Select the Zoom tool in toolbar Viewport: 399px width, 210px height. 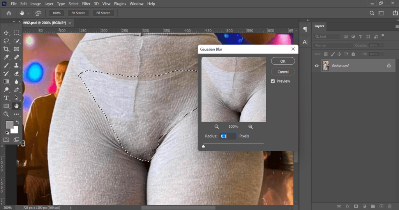[6, 114]
